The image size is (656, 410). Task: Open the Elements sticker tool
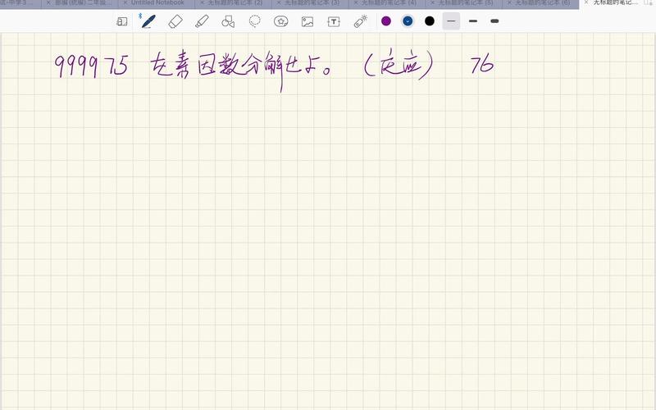281,21
